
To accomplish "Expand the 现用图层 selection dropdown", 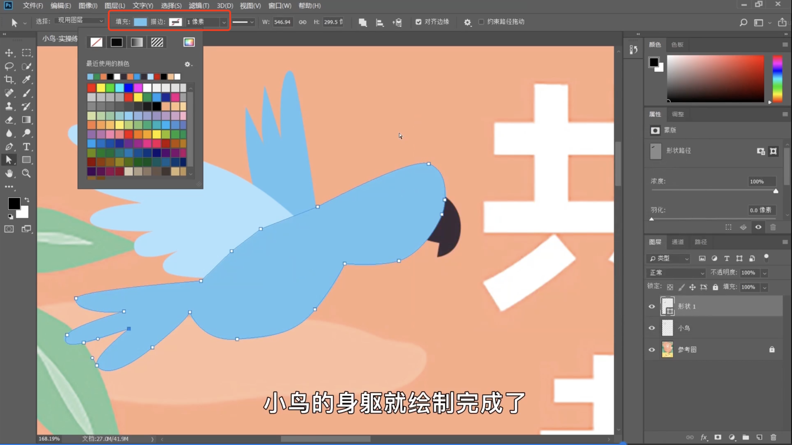I will (x=80, y=20).
